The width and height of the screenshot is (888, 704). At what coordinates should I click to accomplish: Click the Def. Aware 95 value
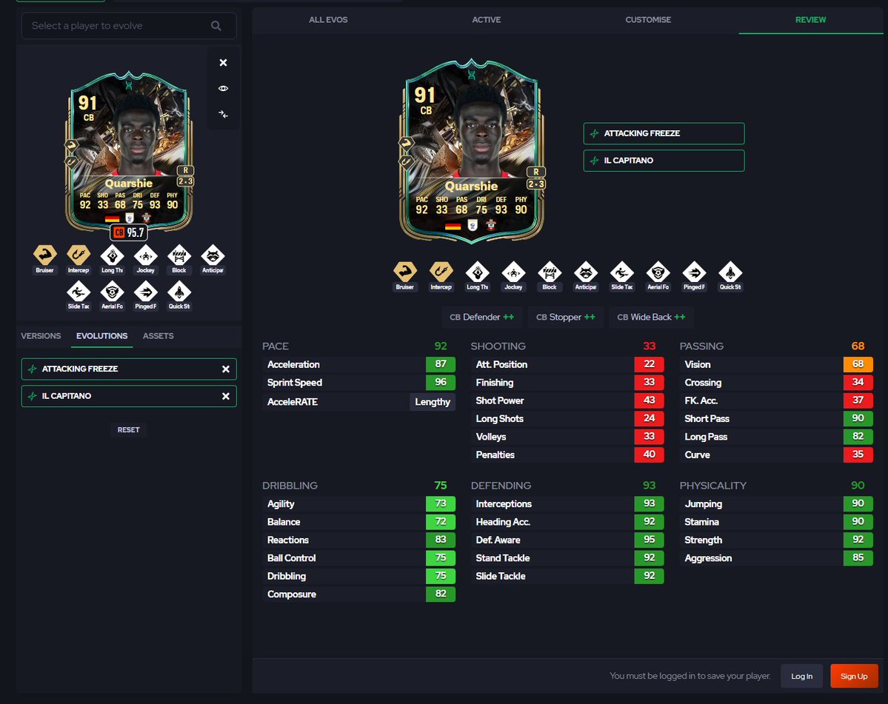click(649, 540)
